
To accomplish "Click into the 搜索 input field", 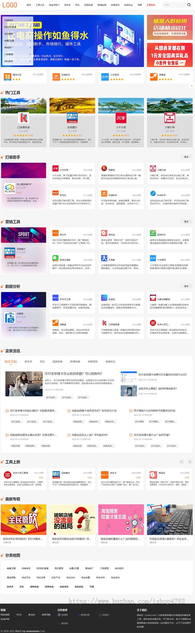I will (x=174, y=5).
